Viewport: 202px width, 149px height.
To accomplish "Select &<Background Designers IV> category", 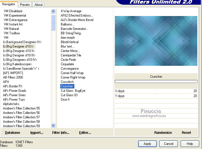I will (x=22, y=42).
